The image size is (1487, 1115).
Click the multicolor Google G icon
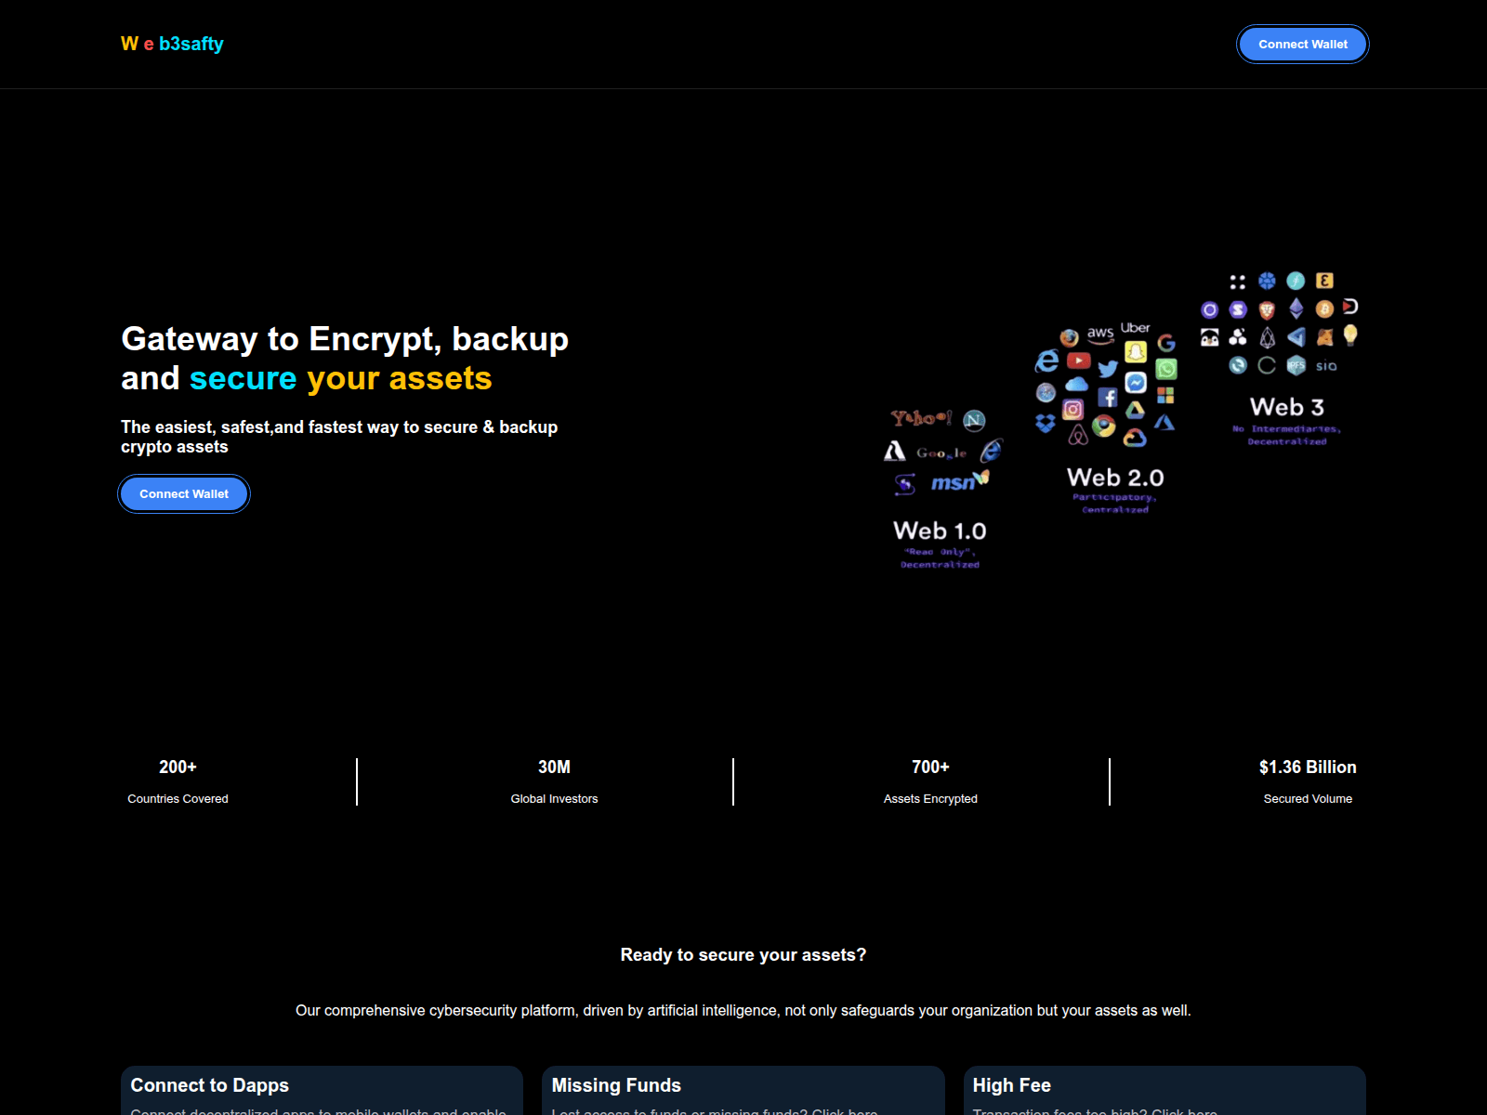pyautogui.click(x=1166, y=343)
